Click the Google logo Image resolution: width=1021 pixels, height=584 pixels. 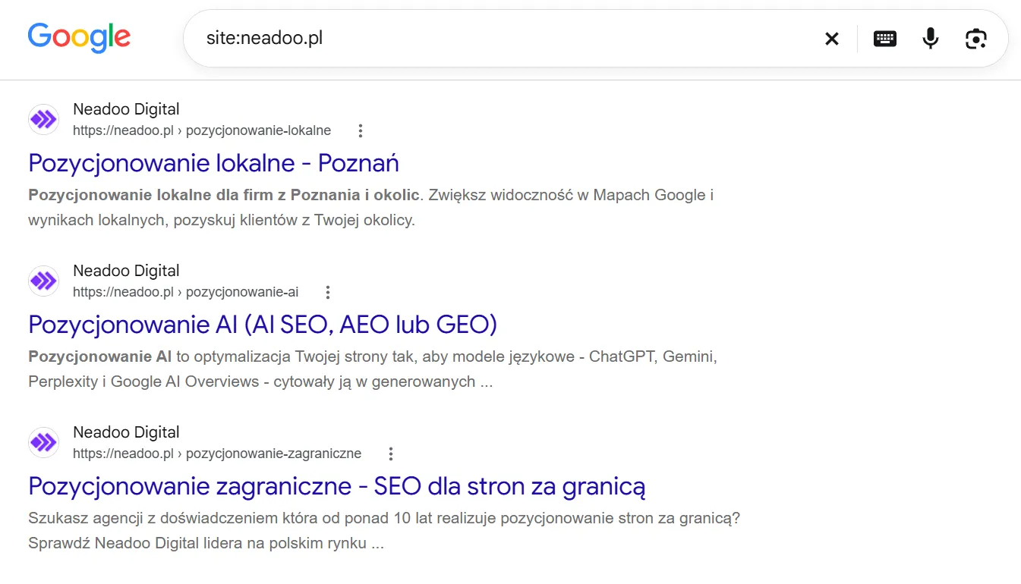pyautogui.click(x=79, y=38)
